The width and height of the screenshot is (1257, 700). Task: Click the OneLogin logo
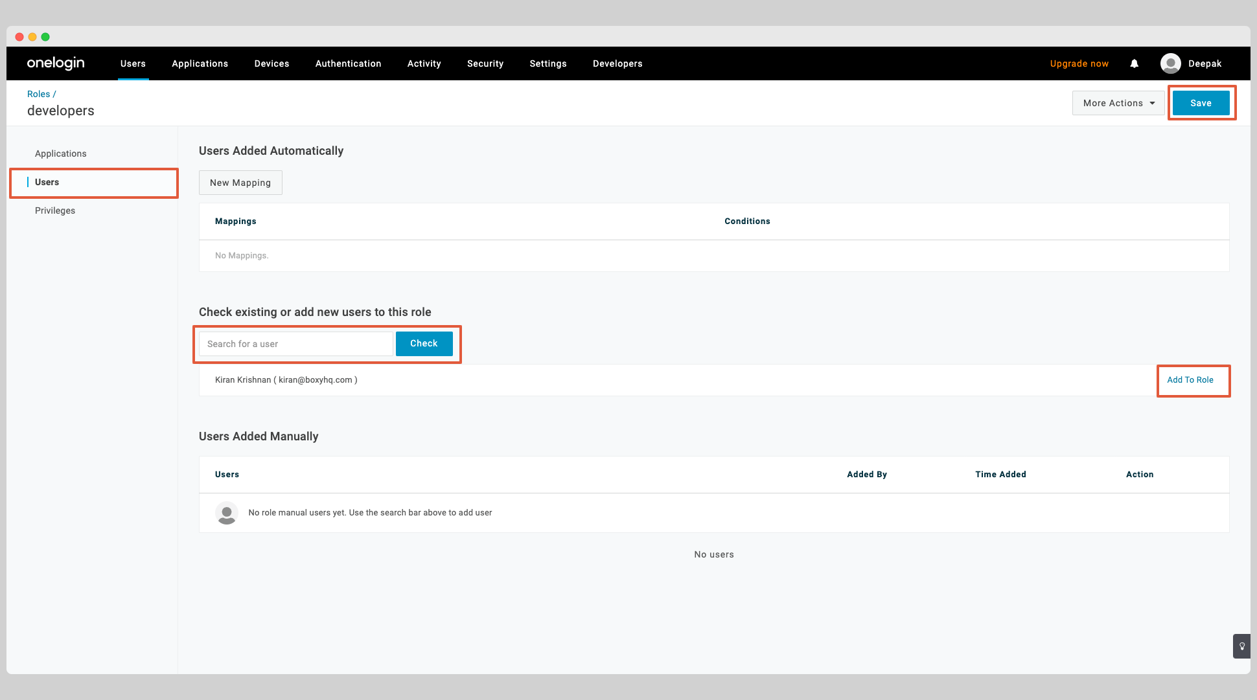[55, 63]
